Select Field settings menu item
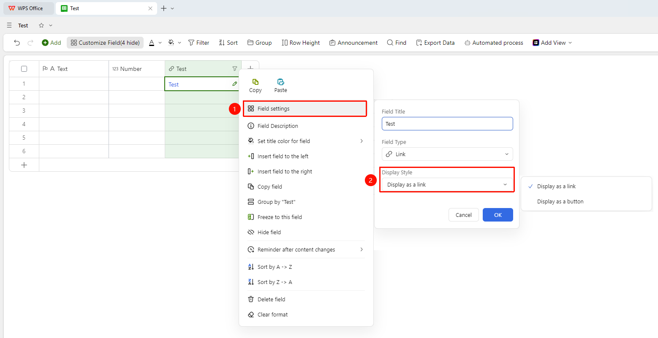The width and height of the screenshot is (658, 338). (x=305, y=108)
